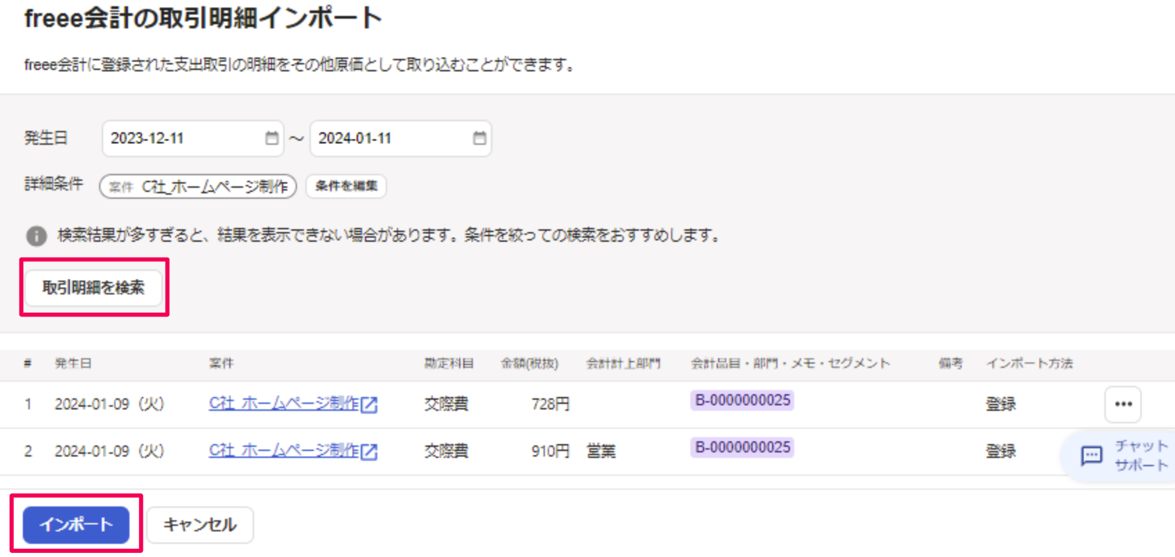Click the インポート button
The image size is (1175, 557).
coord(76,524)
